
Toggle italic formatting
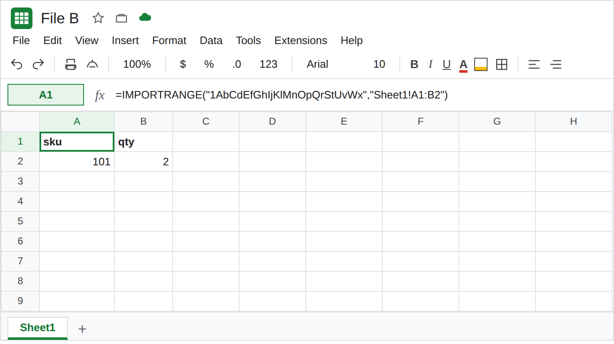point(431,64)
